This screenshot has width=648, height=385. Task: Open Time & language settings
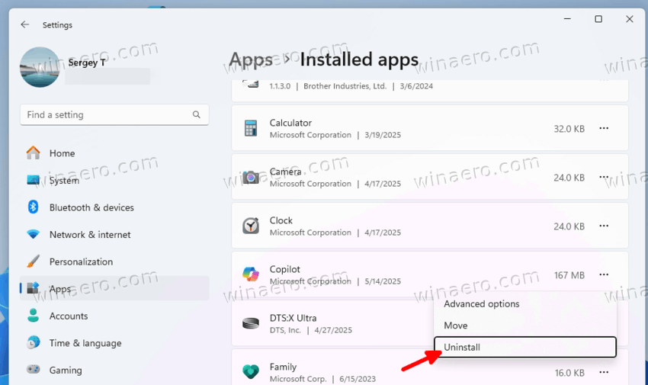[114, 343]
